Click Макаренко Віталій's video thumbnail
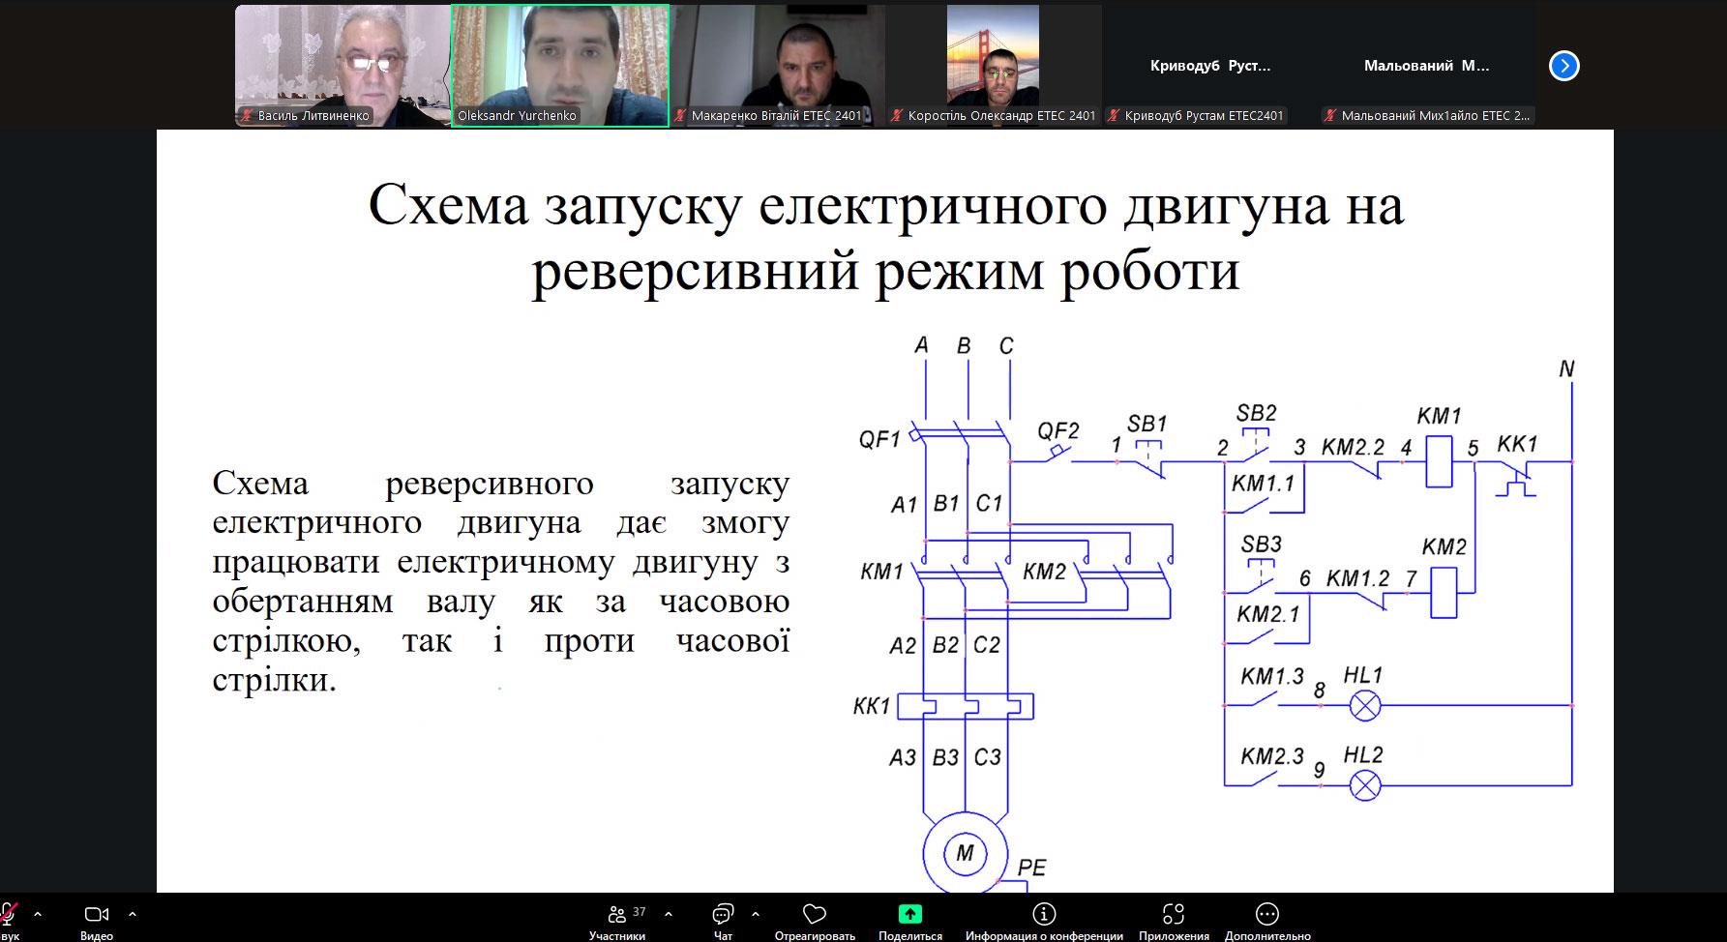1727x942 pixels. tap(778, 66)
